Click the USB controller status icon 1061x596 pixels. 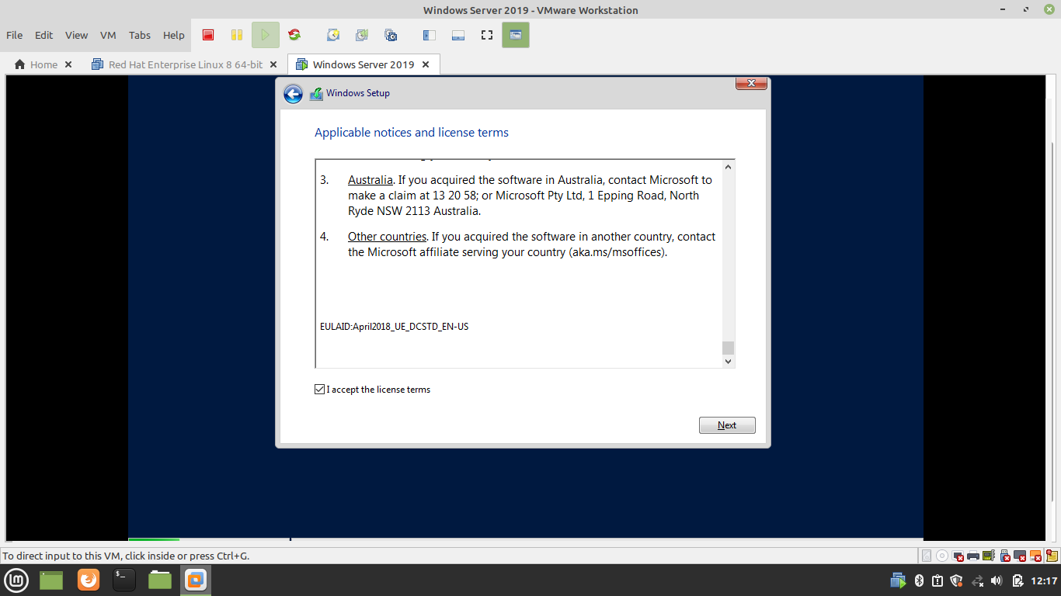pos(1005,556)
